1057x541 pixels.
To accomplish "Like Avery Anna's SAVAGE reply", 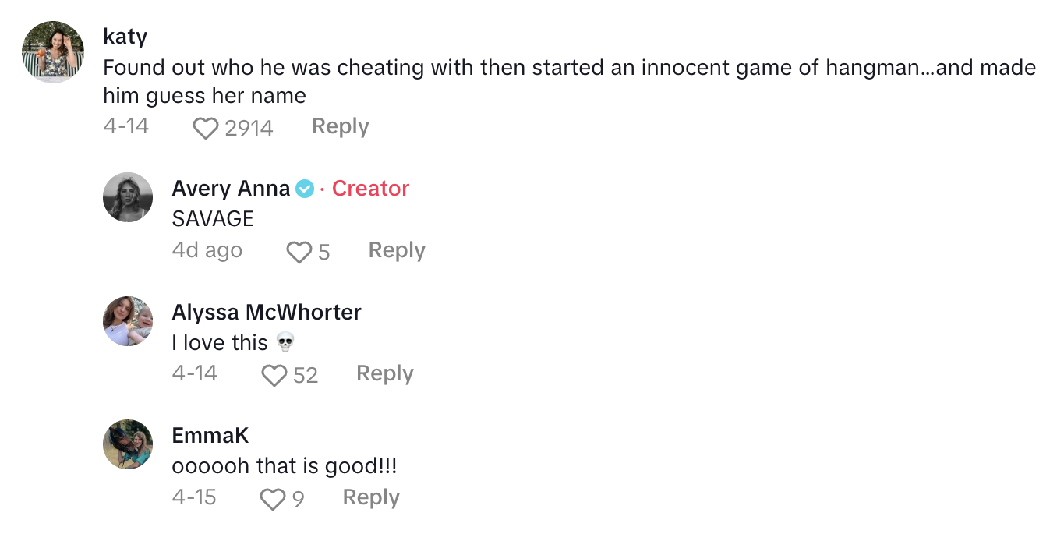I will (x=299, y=252).
